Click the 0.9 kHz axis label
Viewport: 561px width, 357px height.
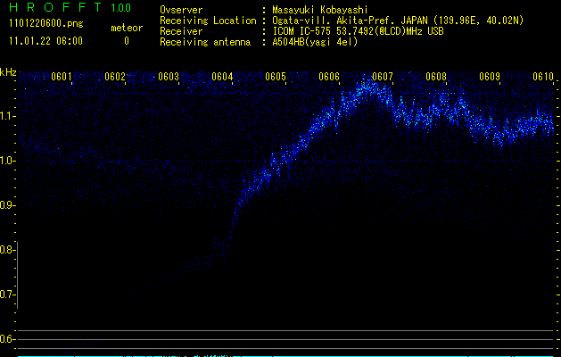[x=6, y=205]
